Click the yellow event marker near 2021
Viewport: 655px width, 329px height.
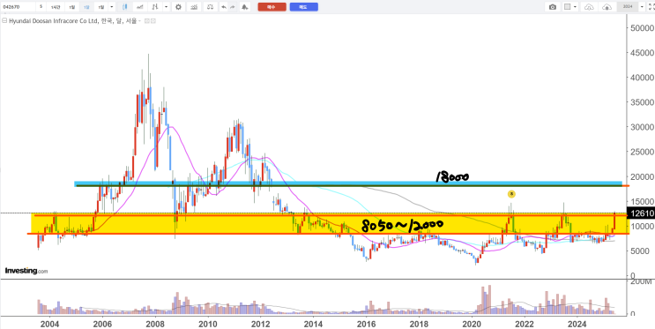coord(511,194)
